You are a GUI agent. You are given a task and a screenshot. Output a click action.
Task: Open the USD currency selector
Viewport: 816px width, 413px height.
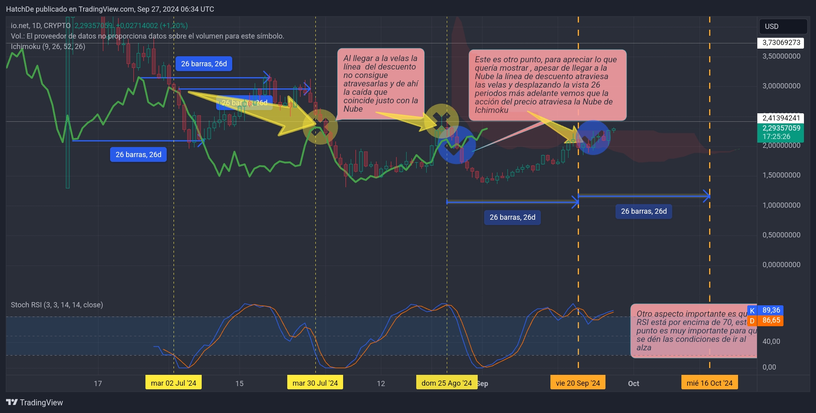(x=783, y=26)
